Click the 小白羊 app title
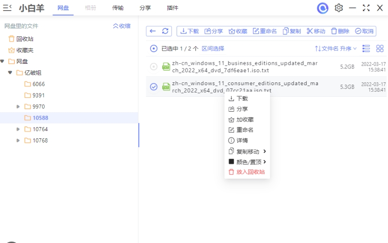The image size is (388, 243). (32, 8)
